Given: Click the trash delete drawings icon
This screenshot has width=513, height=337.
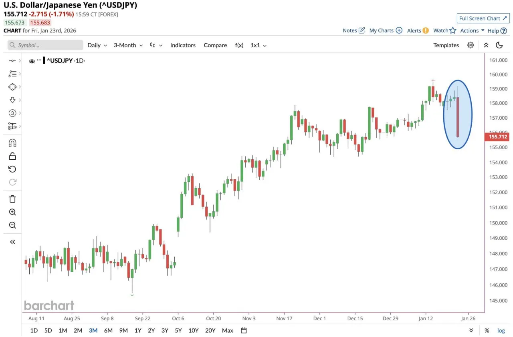Looking at the screenshot, I should pos(12,199).
